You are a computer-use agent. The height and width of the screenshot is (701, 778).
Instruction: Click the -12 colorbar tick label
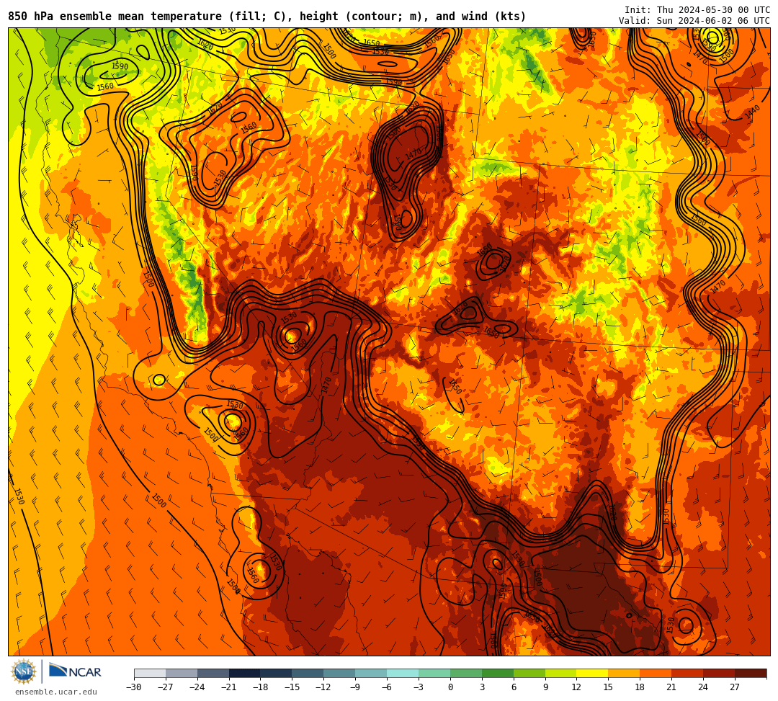[324, 687]
